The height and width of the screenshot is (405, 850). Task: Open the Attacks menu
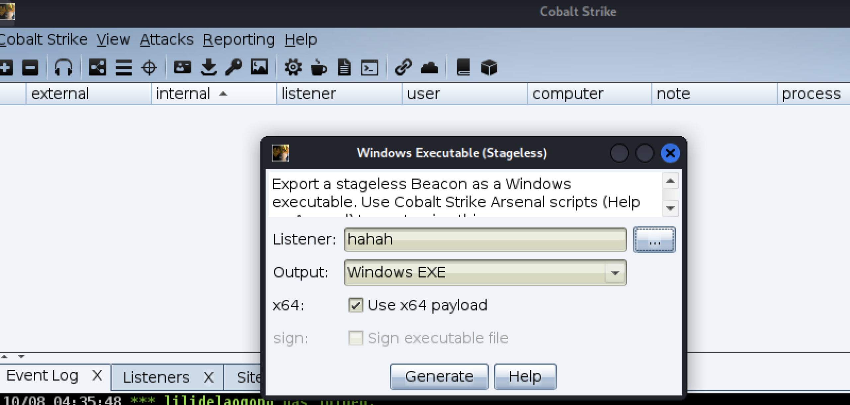(x=167, y=40)
